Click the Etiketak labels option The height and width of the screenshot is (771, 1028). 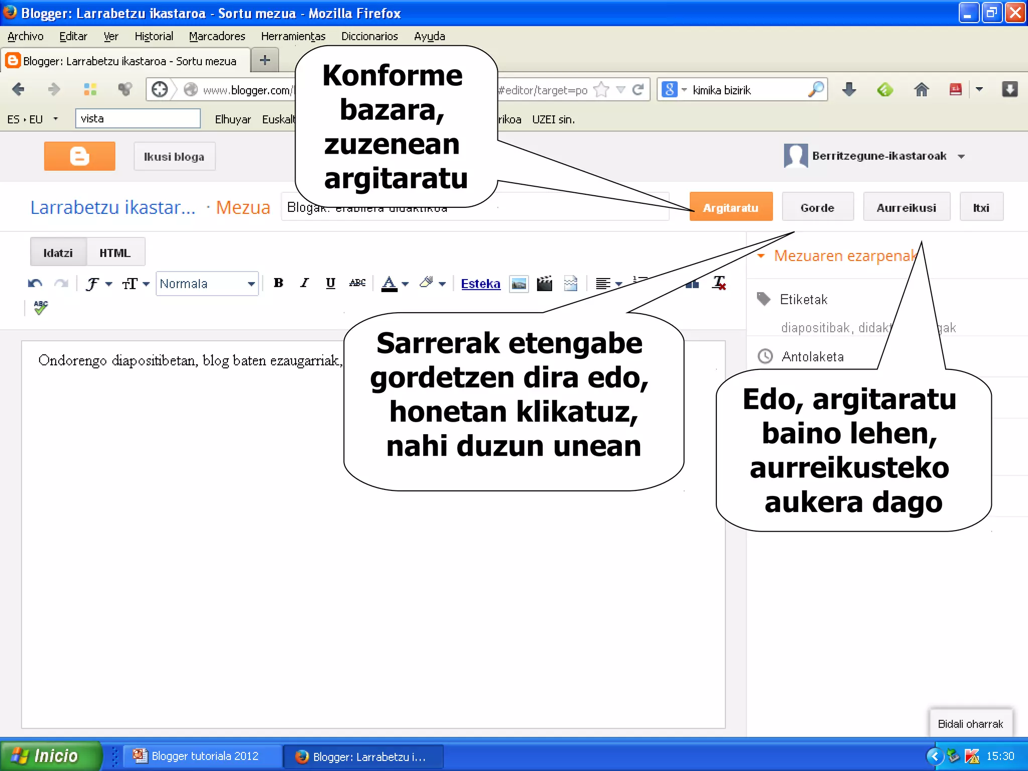[803, 300]
